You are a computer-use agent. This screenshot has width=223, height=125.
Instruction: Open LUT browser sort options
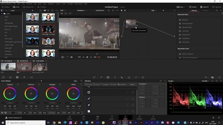(40, 10)
